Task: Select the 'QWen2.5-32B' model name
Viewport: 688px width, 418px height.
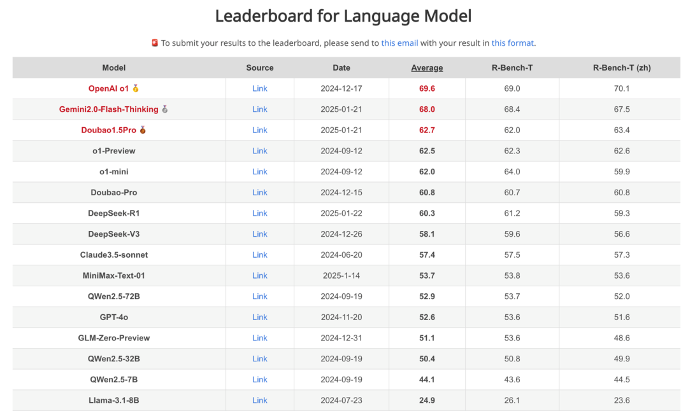Action: coord(113,359)
